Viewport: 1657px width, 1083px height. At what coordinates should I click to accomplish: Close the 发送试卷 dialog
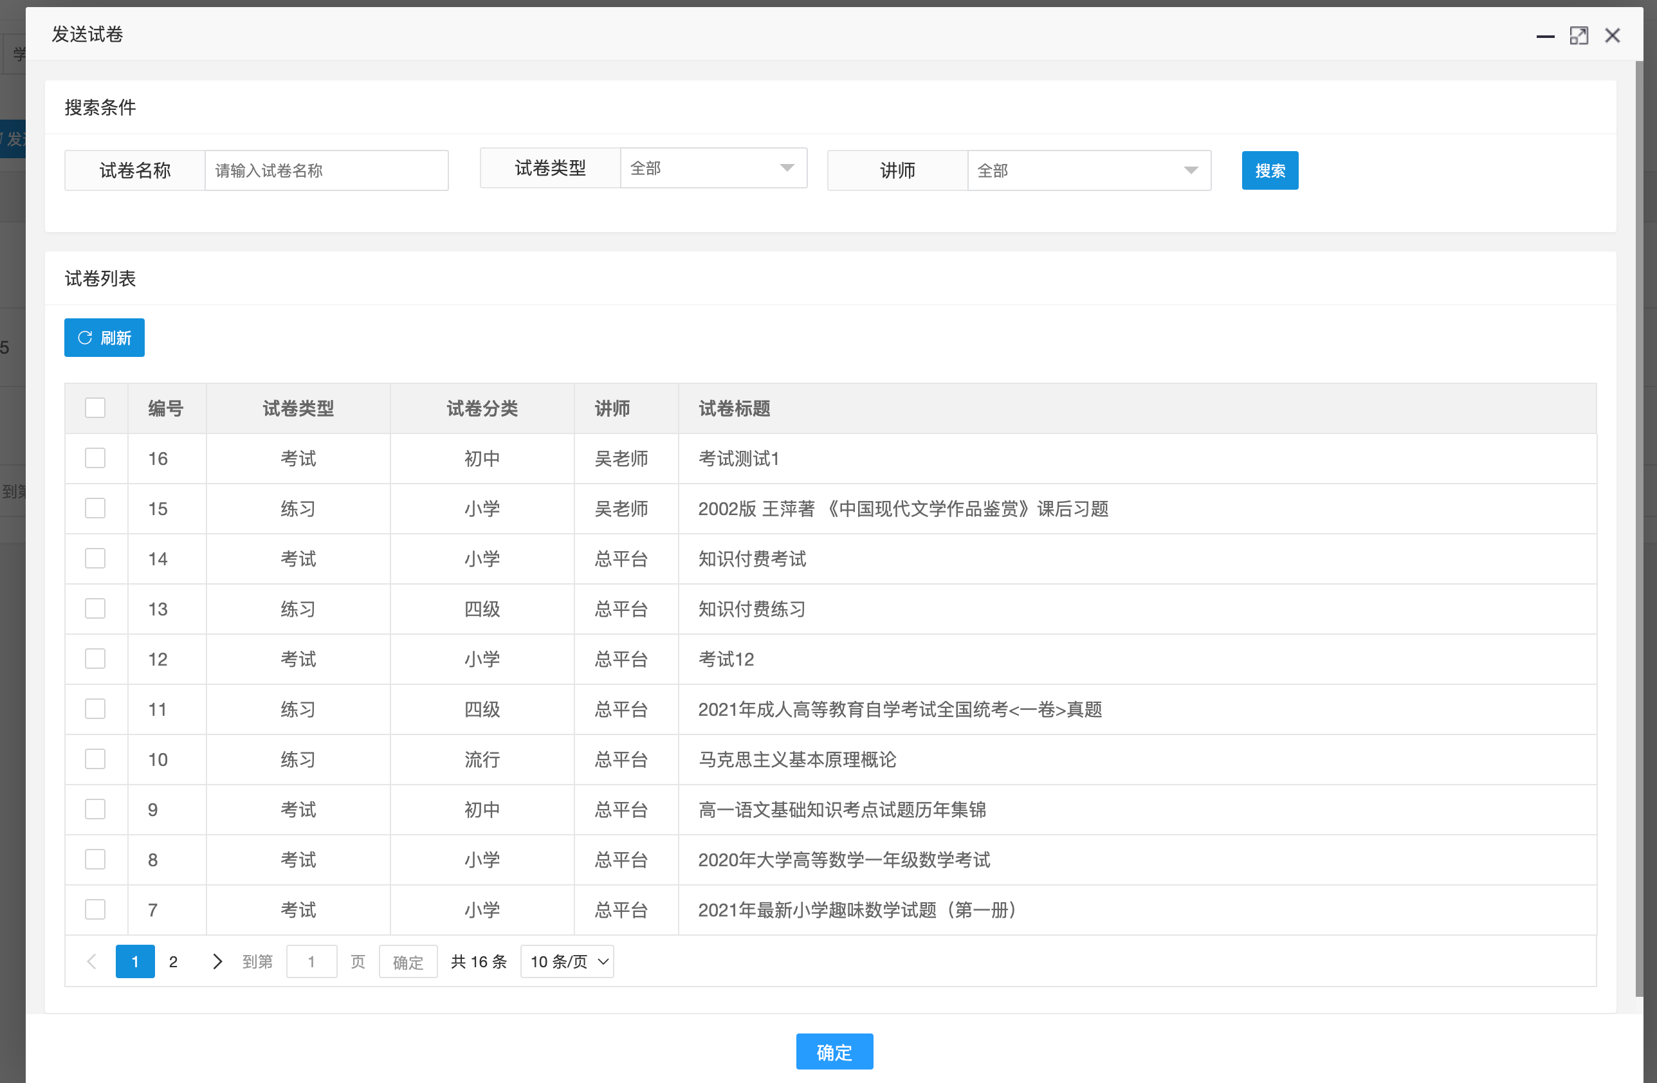[1612, 35]
